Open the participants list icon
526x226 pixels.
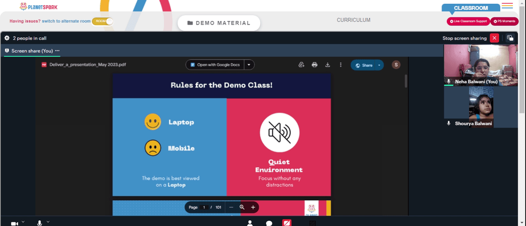coord(249,223)
